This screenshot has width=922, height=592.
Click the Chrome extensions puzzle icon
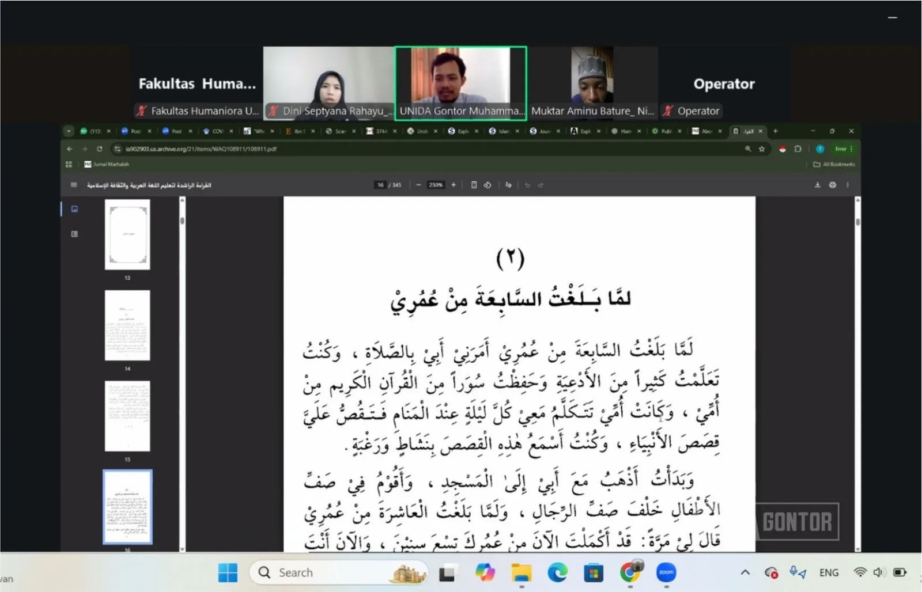[x=798, y=149]
